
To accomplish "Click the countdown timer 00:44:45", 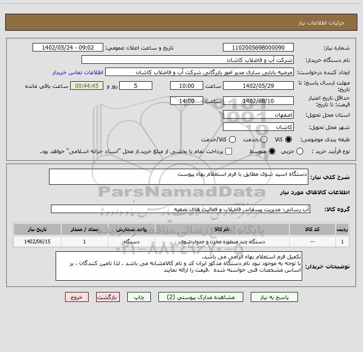I will pyautogui.click(x=87, y=86).
